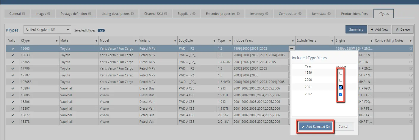Click year 2001 label in popup list
This screenshot has height=140, width=419.
click(x=308, y=87)
